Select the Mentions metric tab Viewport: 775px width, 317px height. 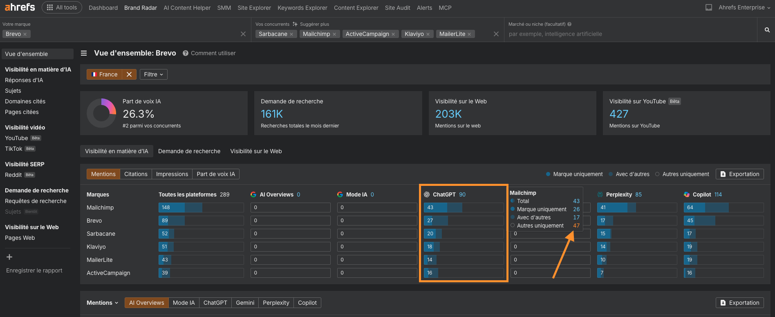(x=103, y=174)
